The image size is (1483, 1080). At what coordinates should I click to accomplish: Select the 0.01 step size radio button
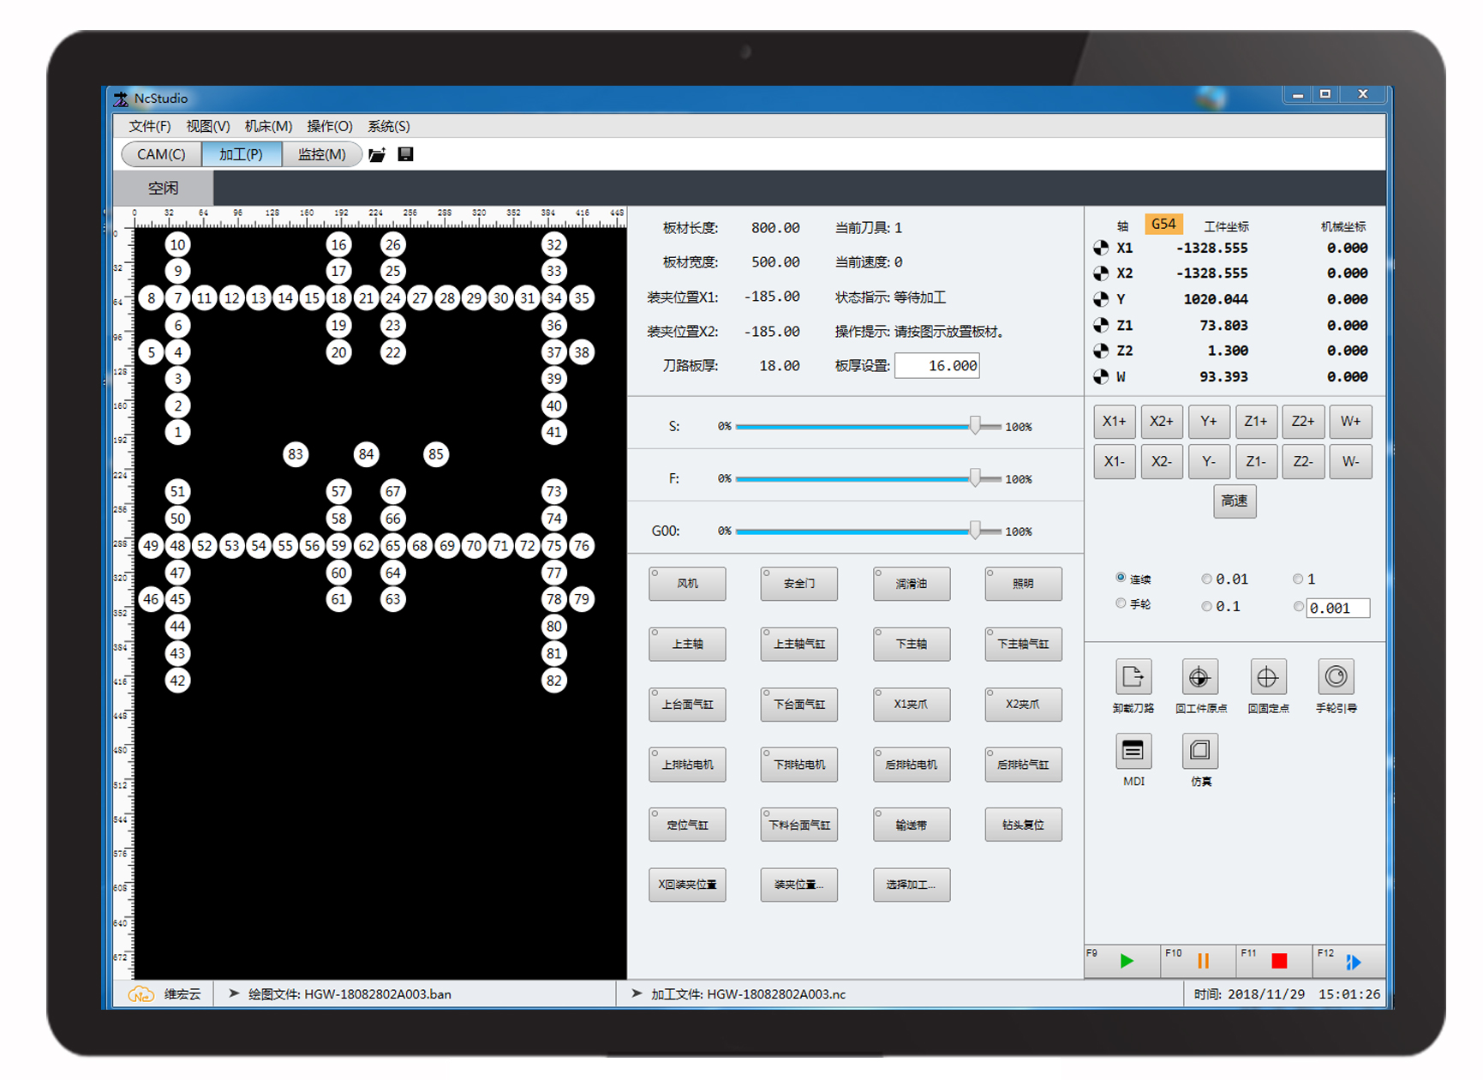tap(1206, 579)
